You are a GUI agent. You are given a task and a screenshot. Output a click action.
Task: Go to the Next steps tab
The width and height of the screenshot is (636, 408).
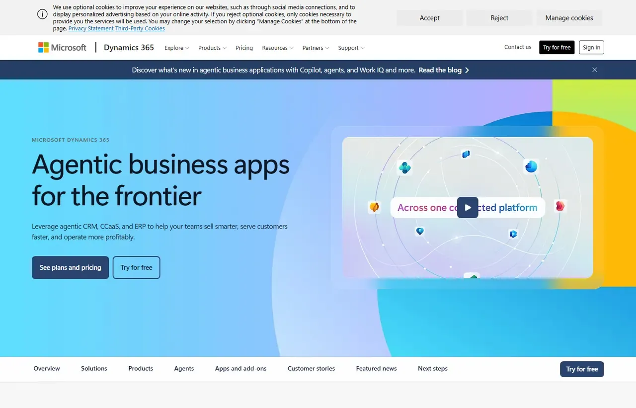tap(433, 369)
